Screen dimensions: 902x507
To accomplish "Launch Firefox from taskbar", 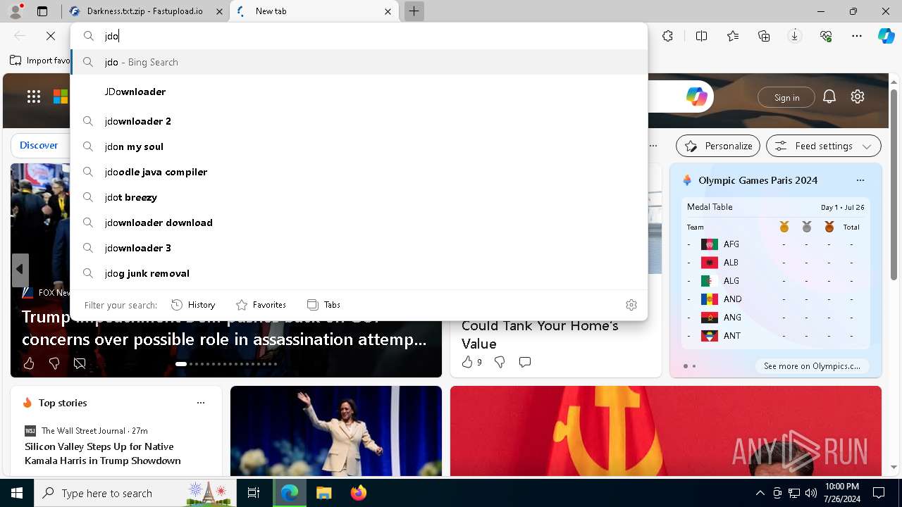I will click(x=359, y=493).
